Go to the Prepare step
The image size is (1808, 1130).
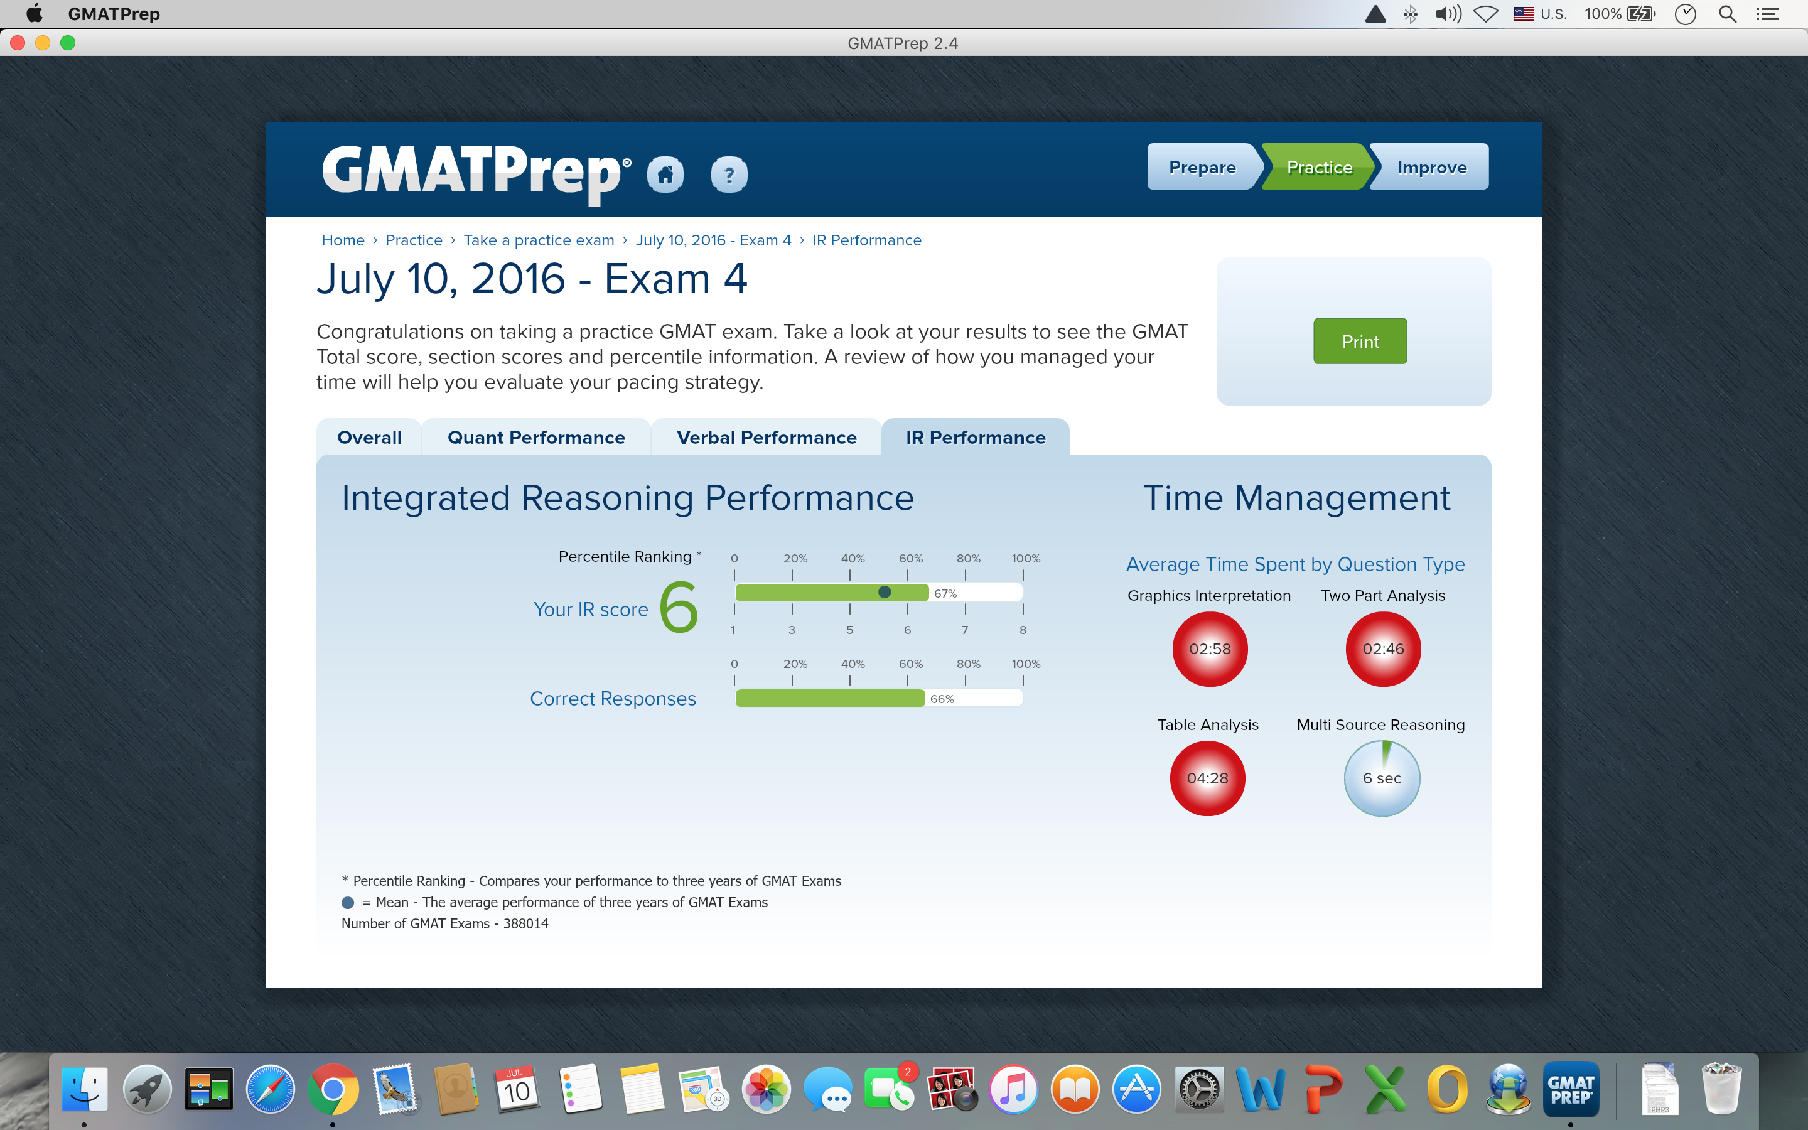coord(1202,168)
